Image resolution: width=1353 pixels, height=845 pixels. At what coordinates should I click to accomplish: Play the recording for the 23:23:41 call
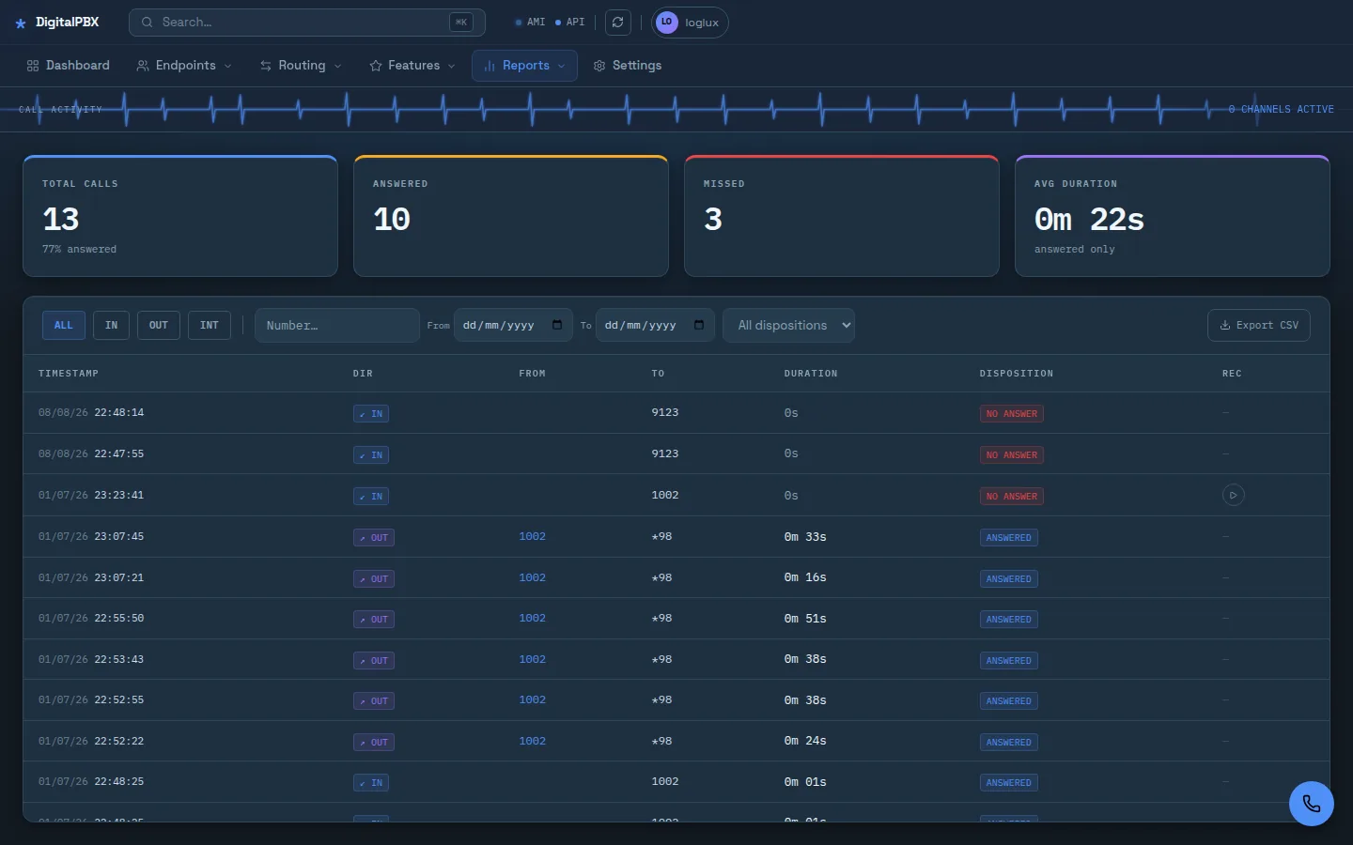tap(1234, 495)
